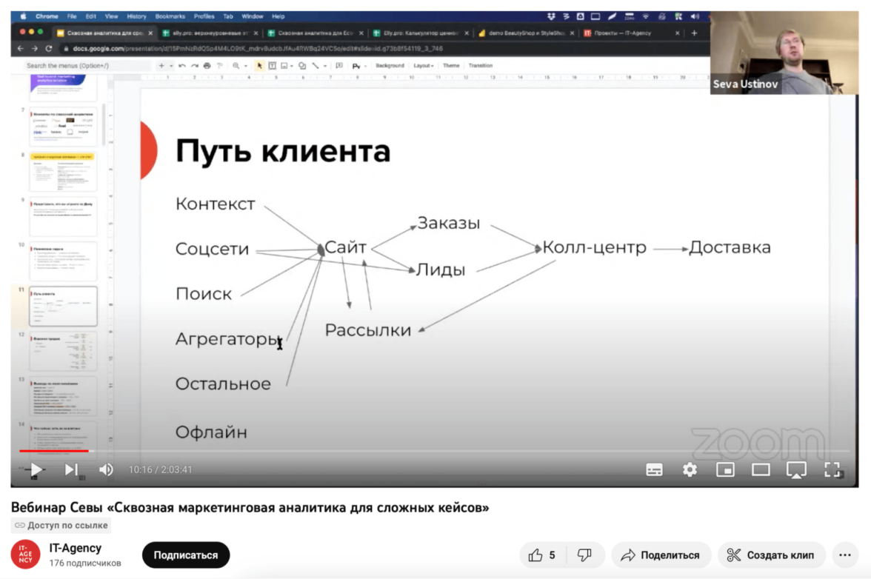Click the Доставка text on the slide
Viewport: 871px width, 579px height.
pyautogui.click(x=730, y=247)
